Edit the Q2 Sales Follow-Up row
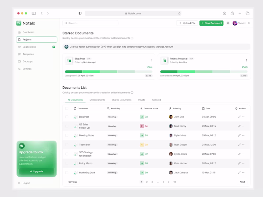The image size is (263, 197). point(239,126)
